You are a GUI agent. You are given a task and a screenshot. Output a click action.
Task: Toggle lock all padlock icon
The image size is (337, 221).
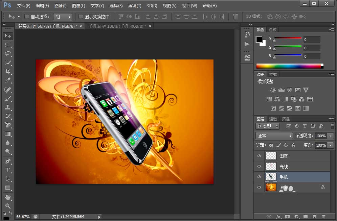[x=293, y=145]
